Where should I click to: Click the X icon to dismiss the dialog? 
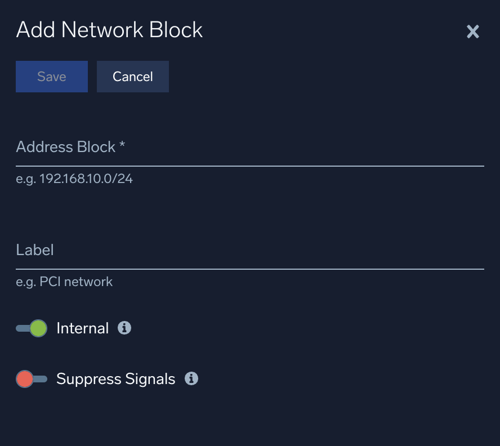pyautogui.click(x=473, y=32)
